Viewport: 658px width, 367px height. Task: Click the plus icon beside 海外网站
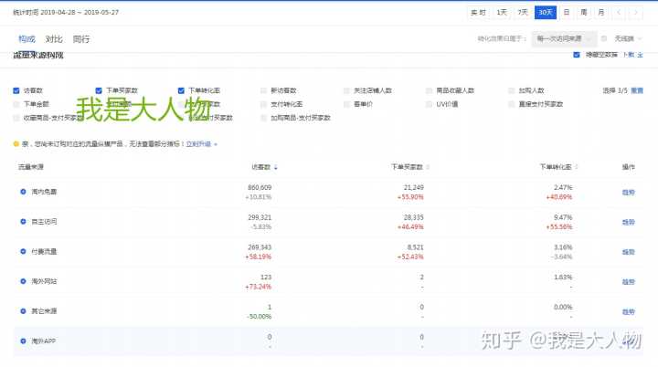coord(23,281)
